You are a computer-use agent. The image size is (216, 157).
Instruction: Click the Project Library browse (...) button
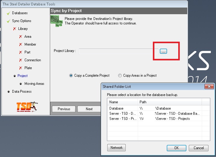(x=163, y=51)
